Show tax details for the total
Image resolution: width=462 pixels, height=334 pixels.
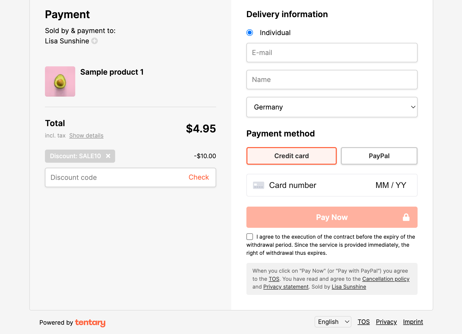click(86, 135)
